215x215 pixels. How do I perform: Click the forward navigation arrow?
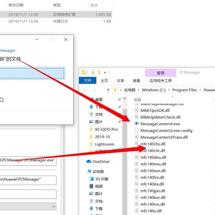95,90
